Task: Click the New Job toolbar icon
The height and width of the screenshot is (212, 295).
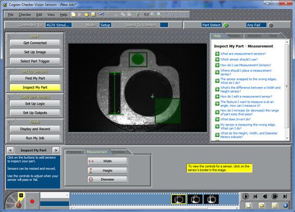Action: pyautogui.click(x=73, y=15)
